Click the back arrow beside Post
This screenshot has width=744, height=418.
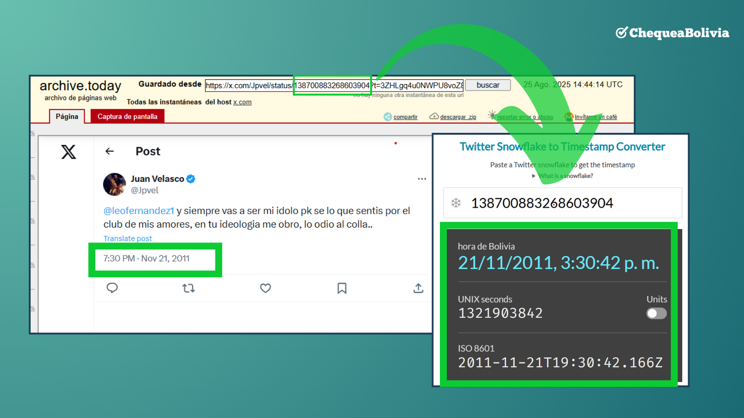click(x=110, y=151)
